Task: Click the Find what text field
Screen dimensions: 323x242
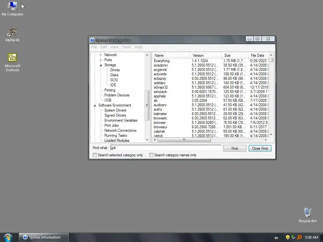Action: coord(166,148)
